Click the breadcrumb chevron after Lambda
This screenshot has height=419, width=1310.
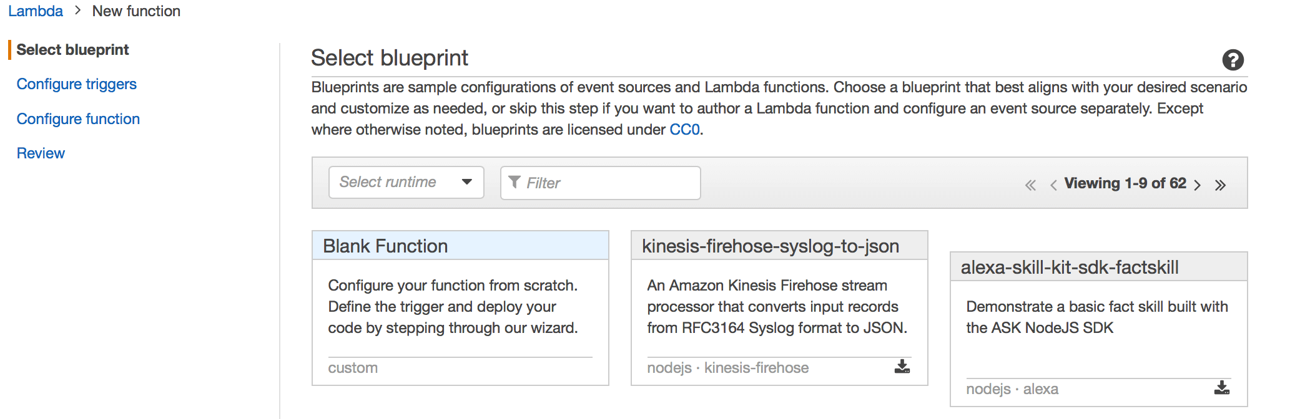(x=77, y=11)
